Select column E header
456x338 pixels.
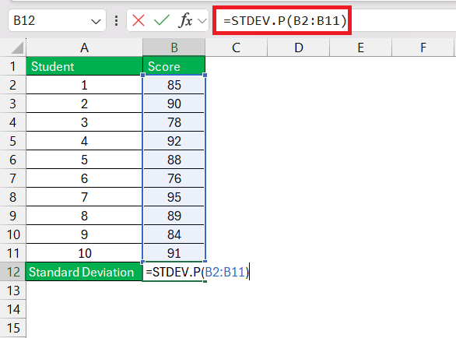click(360, 48)
